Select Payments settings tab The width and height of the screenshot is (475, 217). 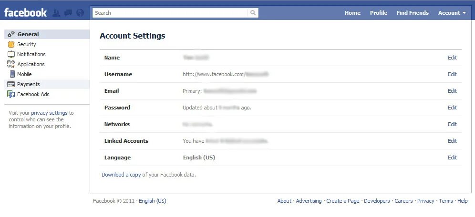(x=47, y=84)
